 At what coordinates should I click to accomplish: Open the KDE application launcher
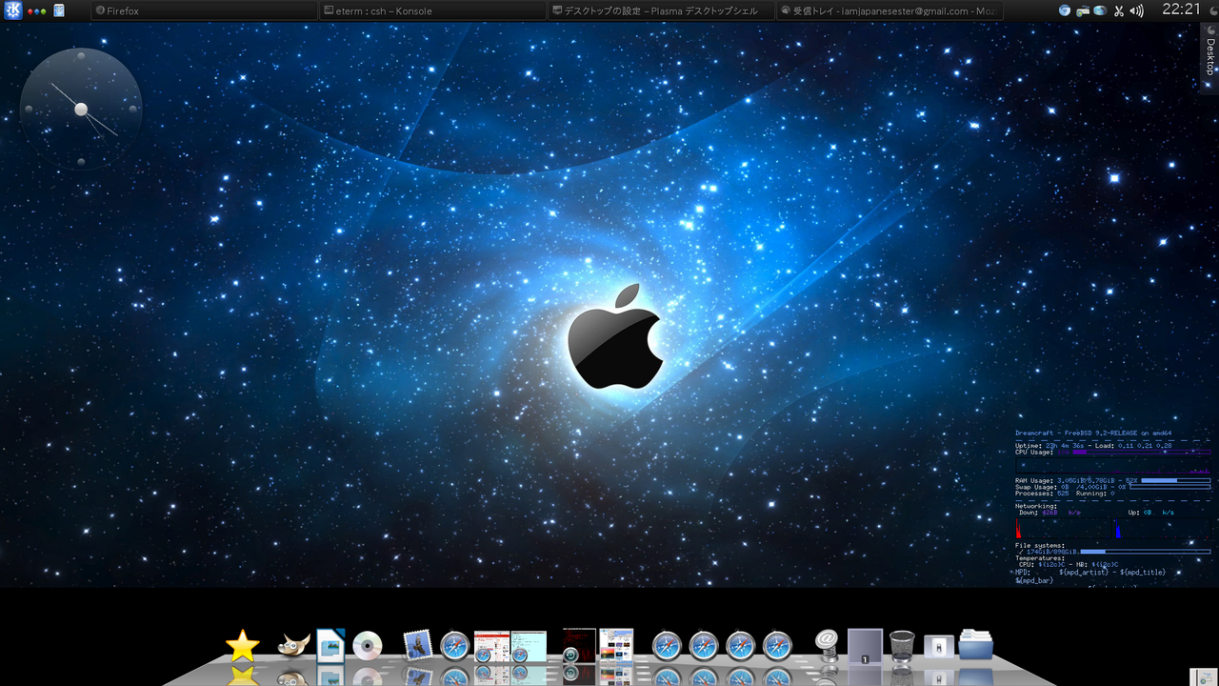click(13, 10)
